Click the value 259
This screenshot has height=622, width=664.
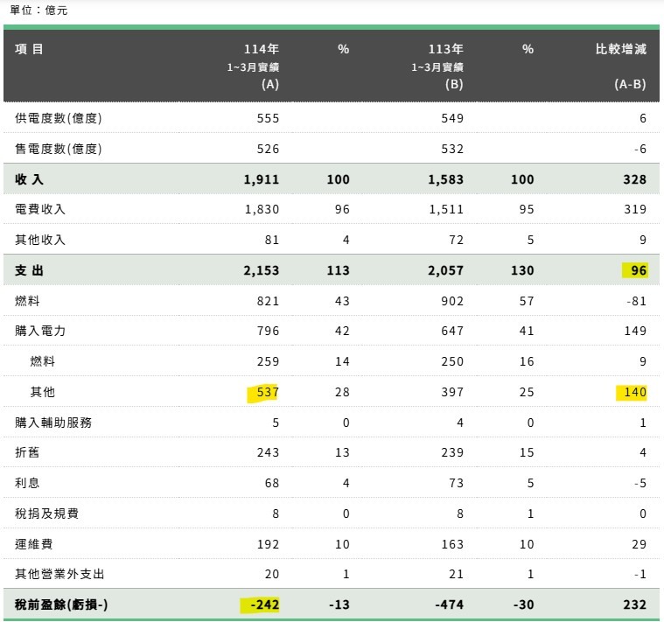pos(268,361)
